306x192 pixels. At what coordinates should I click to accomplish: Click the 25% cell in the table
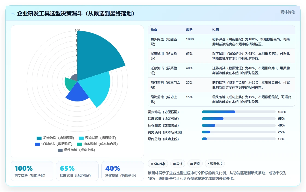point(189,83)
